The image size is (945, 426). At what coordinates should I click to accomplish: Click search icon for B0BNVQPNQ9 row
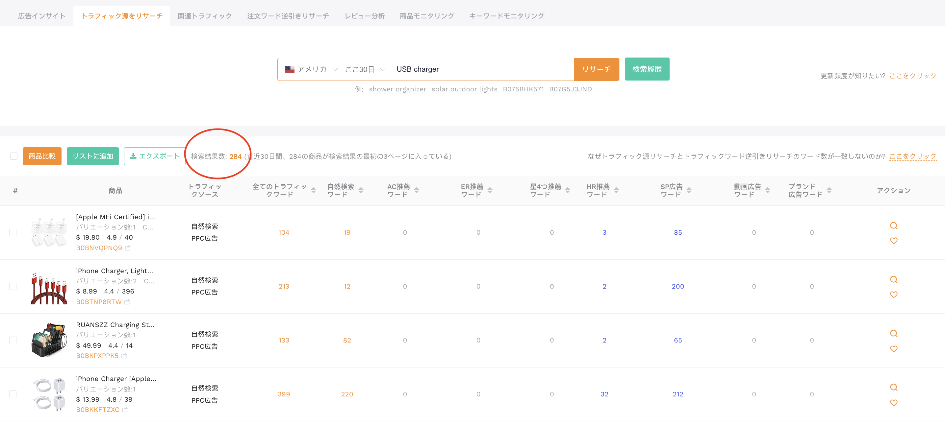[x=894, y=226]
